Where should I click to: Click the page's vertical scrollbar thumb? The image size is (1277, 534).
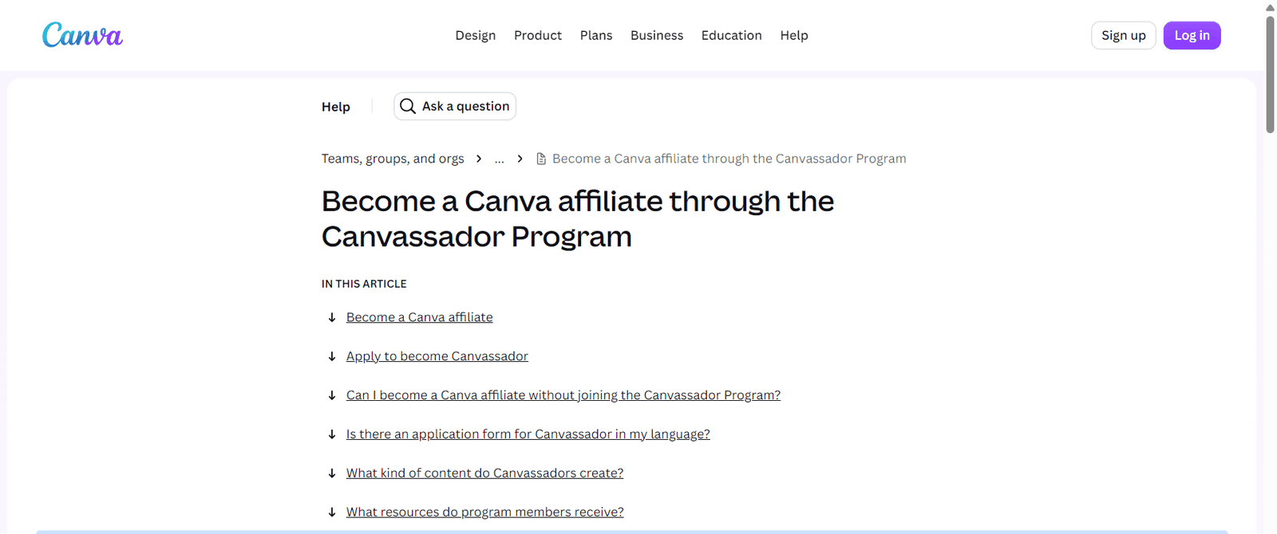1270,74
